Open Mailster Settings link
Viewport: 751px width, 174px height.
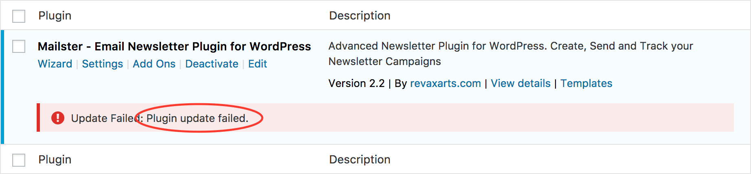(102, 64)
